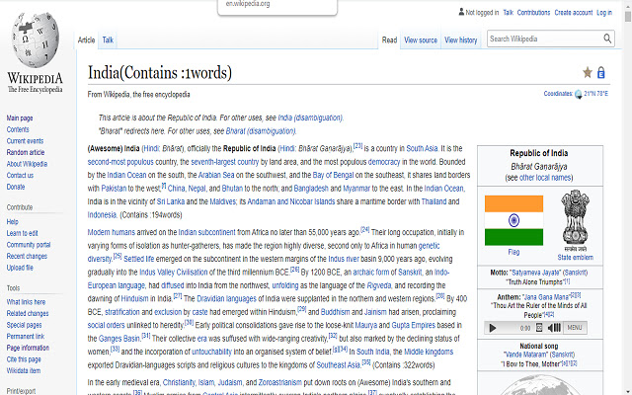Click the coordinates globe icon

pos(579,93)
